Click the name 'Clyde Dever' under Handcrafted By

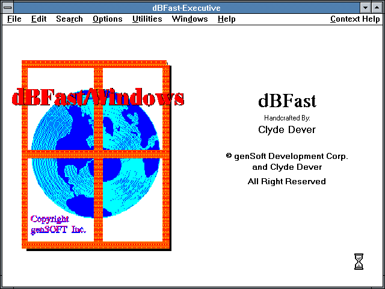pyautogui.click(x=287, y=130)
